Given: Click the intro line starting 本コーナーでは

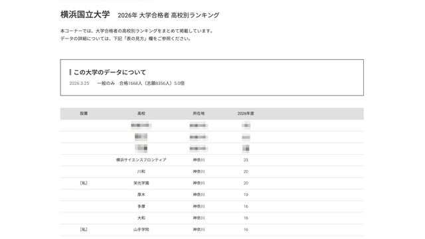Looking at the screenshot, I should pyautogui.click(x=137, y=31).
